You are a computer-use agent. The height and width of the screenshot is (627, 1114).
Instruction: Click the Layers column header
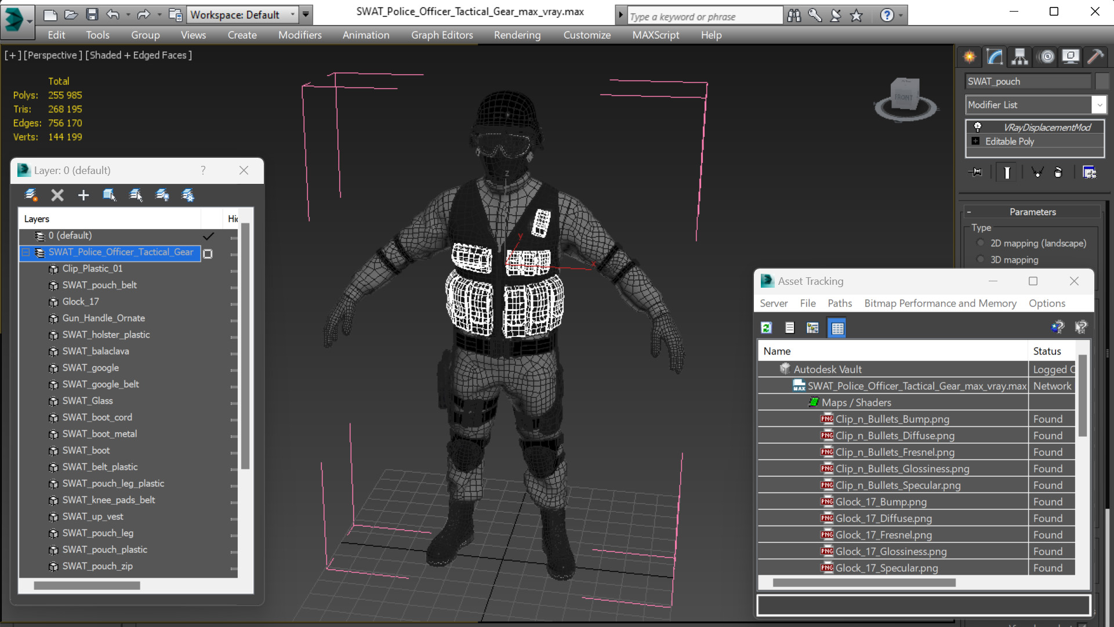coord(110,219)
